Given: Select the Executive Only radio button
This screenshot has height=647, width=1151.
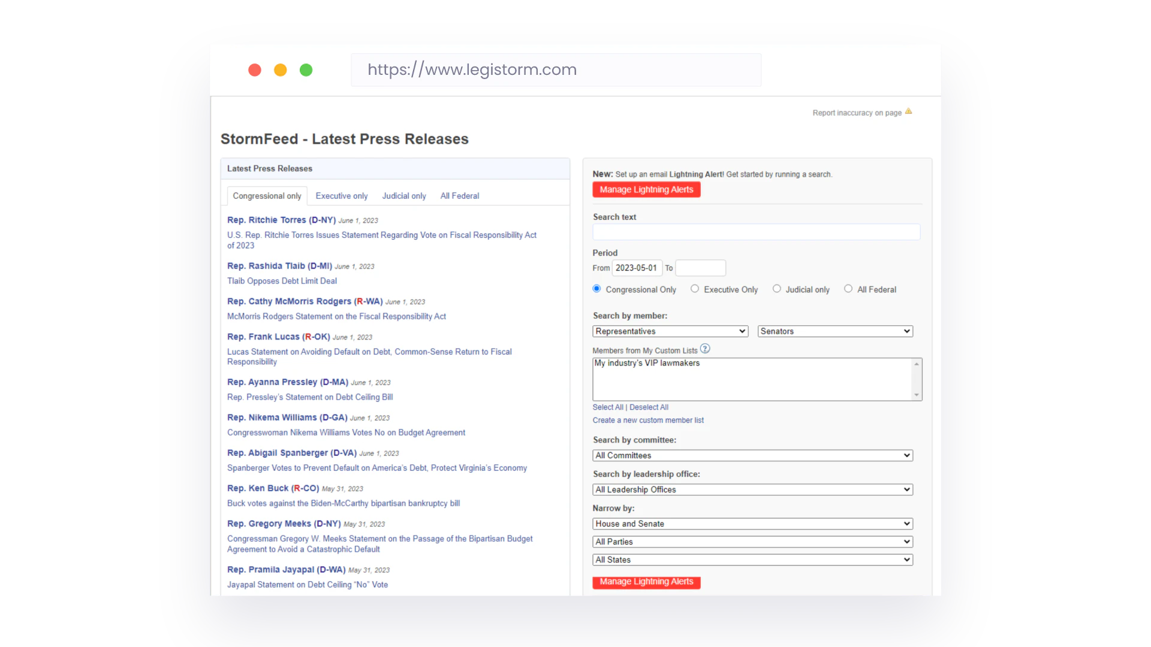Looking at the screenshot, I should click(695, 288).
